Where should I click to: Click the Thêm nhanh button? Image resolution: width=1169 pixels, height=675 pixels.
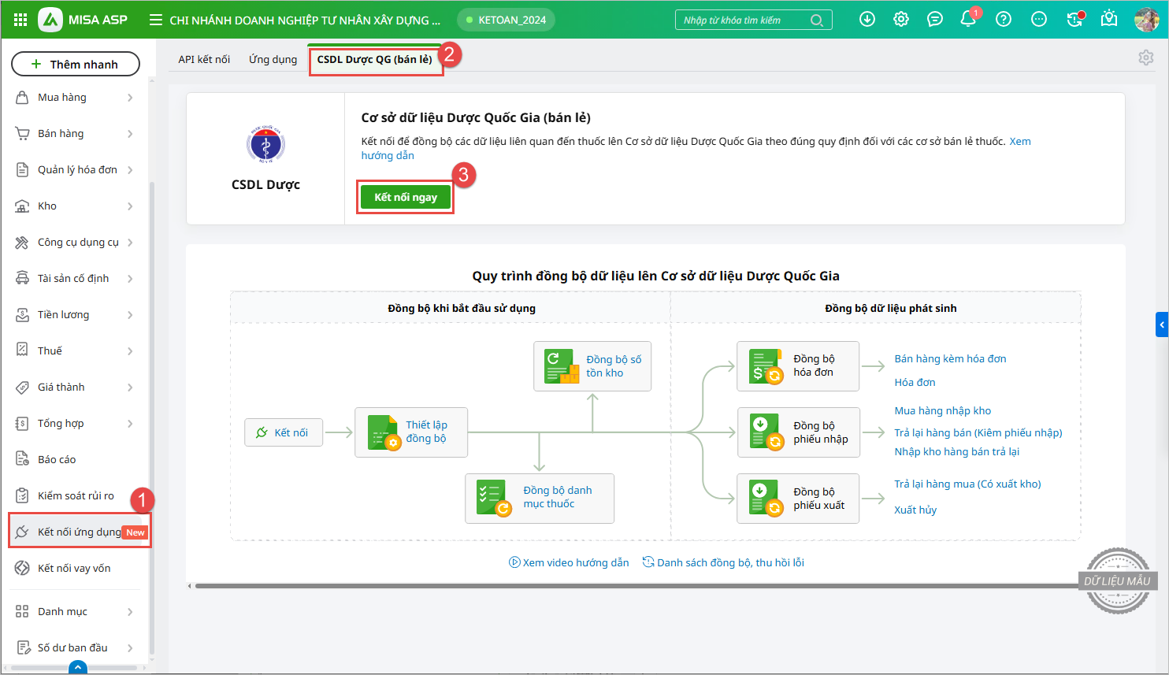click(76, 64)
